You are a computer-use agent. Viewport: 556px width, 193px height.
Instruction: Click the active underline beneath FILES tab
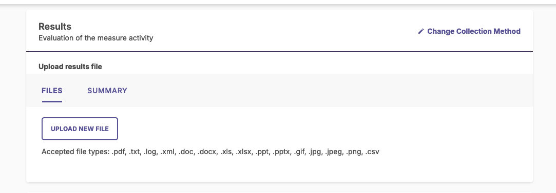(52, 102)
